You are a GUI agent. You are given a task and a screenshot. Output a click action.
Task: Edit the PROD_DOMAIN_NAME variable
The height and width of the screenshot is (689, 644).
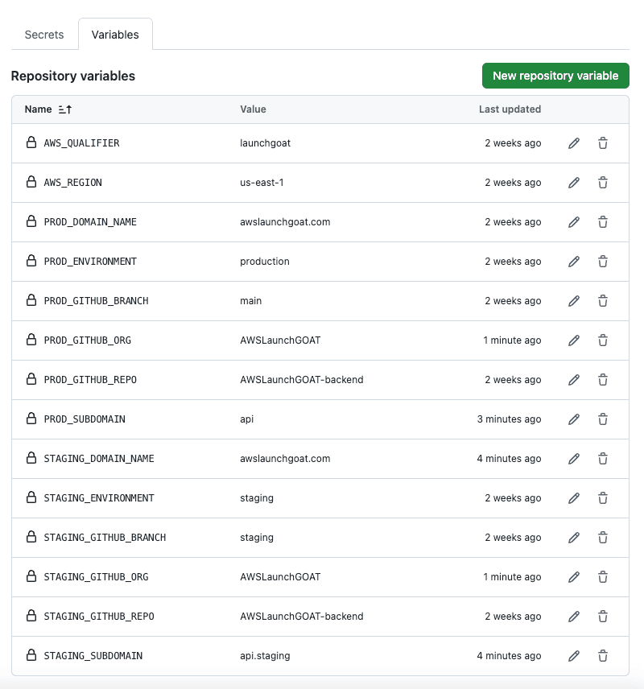[574, 222]
